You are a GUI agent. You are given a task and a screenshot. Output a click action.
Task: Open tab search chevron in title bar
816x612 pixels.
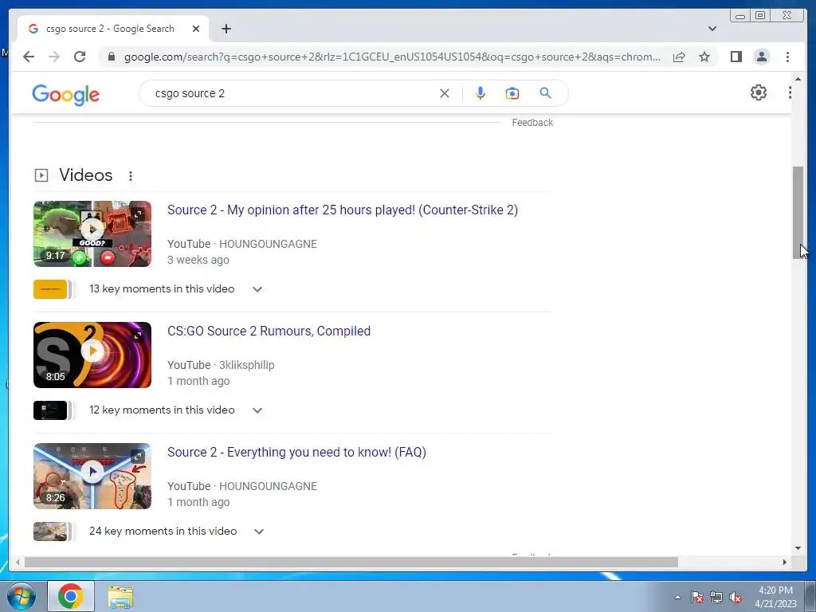tap(712, 29)
